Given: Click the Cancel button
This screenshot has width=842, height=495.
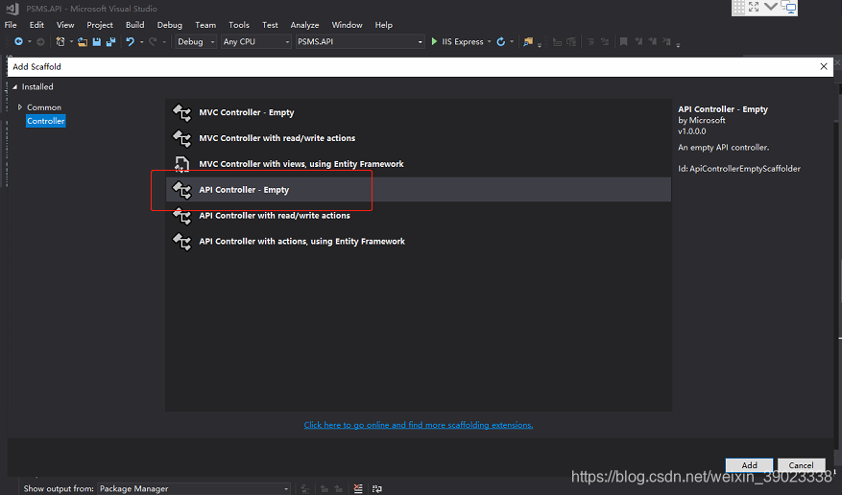Looking at the screenshot, I should click(801, 465).
